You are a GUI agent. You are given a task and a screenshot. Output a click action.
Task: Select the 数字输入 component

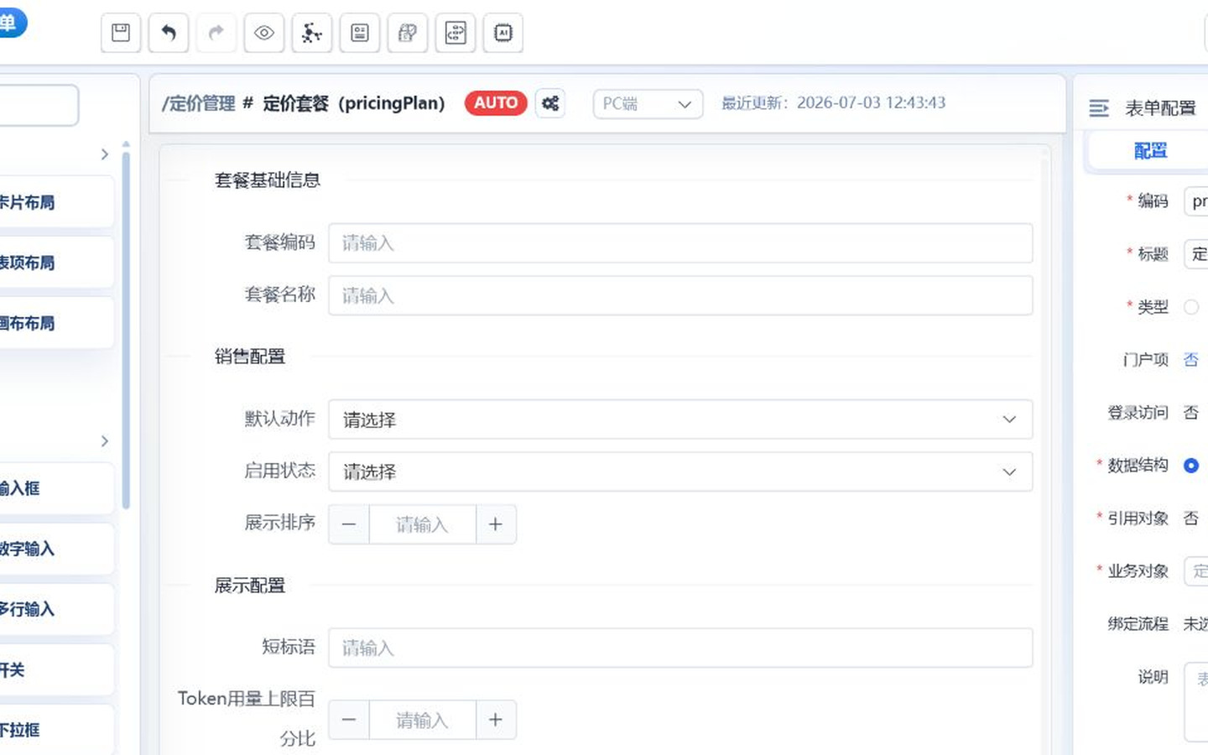coord(55,549)
